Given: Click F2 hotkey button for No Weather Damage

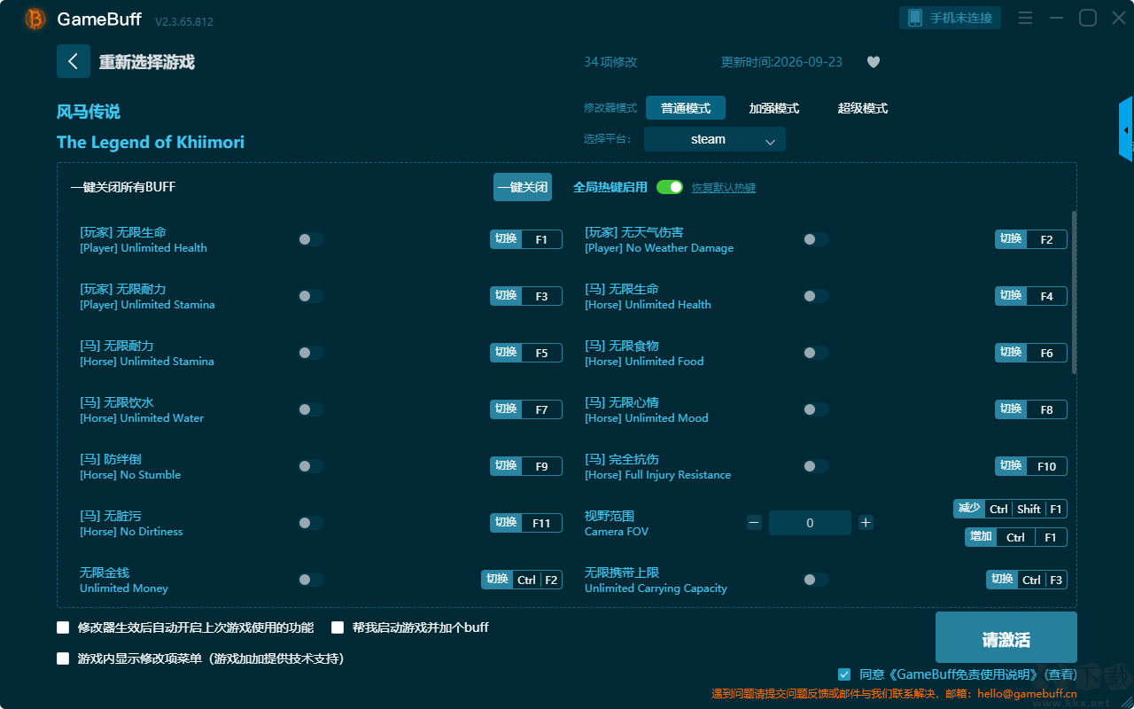Looking at the screenshot, I should (1031, 239).
